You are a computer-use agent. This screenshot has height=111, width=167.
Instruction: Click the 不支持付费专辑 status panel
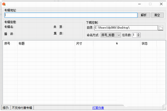click(22, 108)
